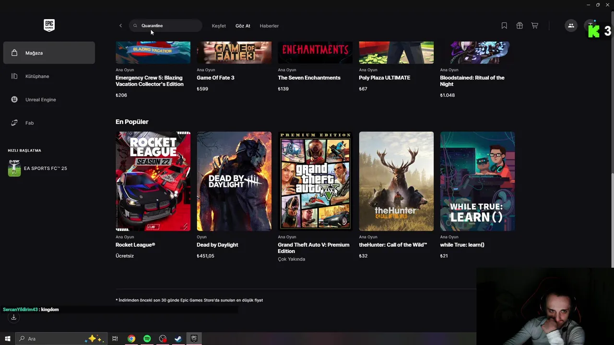Click Grand Theft Auto V: Premium Edition title
This screenshot has height=345, width=614.
[x=314, y=248]
